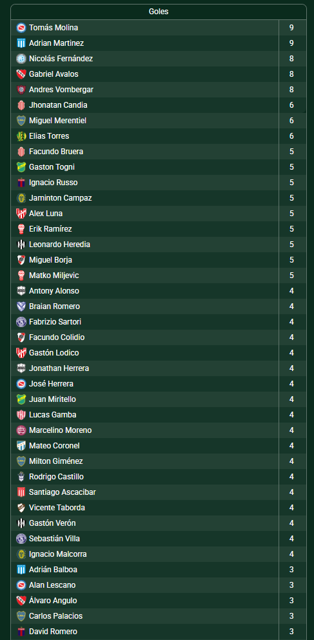Click the club badge next to Marcelino Moreno
Viewport: 314px width, 640px height.
[x=21, y=430]
